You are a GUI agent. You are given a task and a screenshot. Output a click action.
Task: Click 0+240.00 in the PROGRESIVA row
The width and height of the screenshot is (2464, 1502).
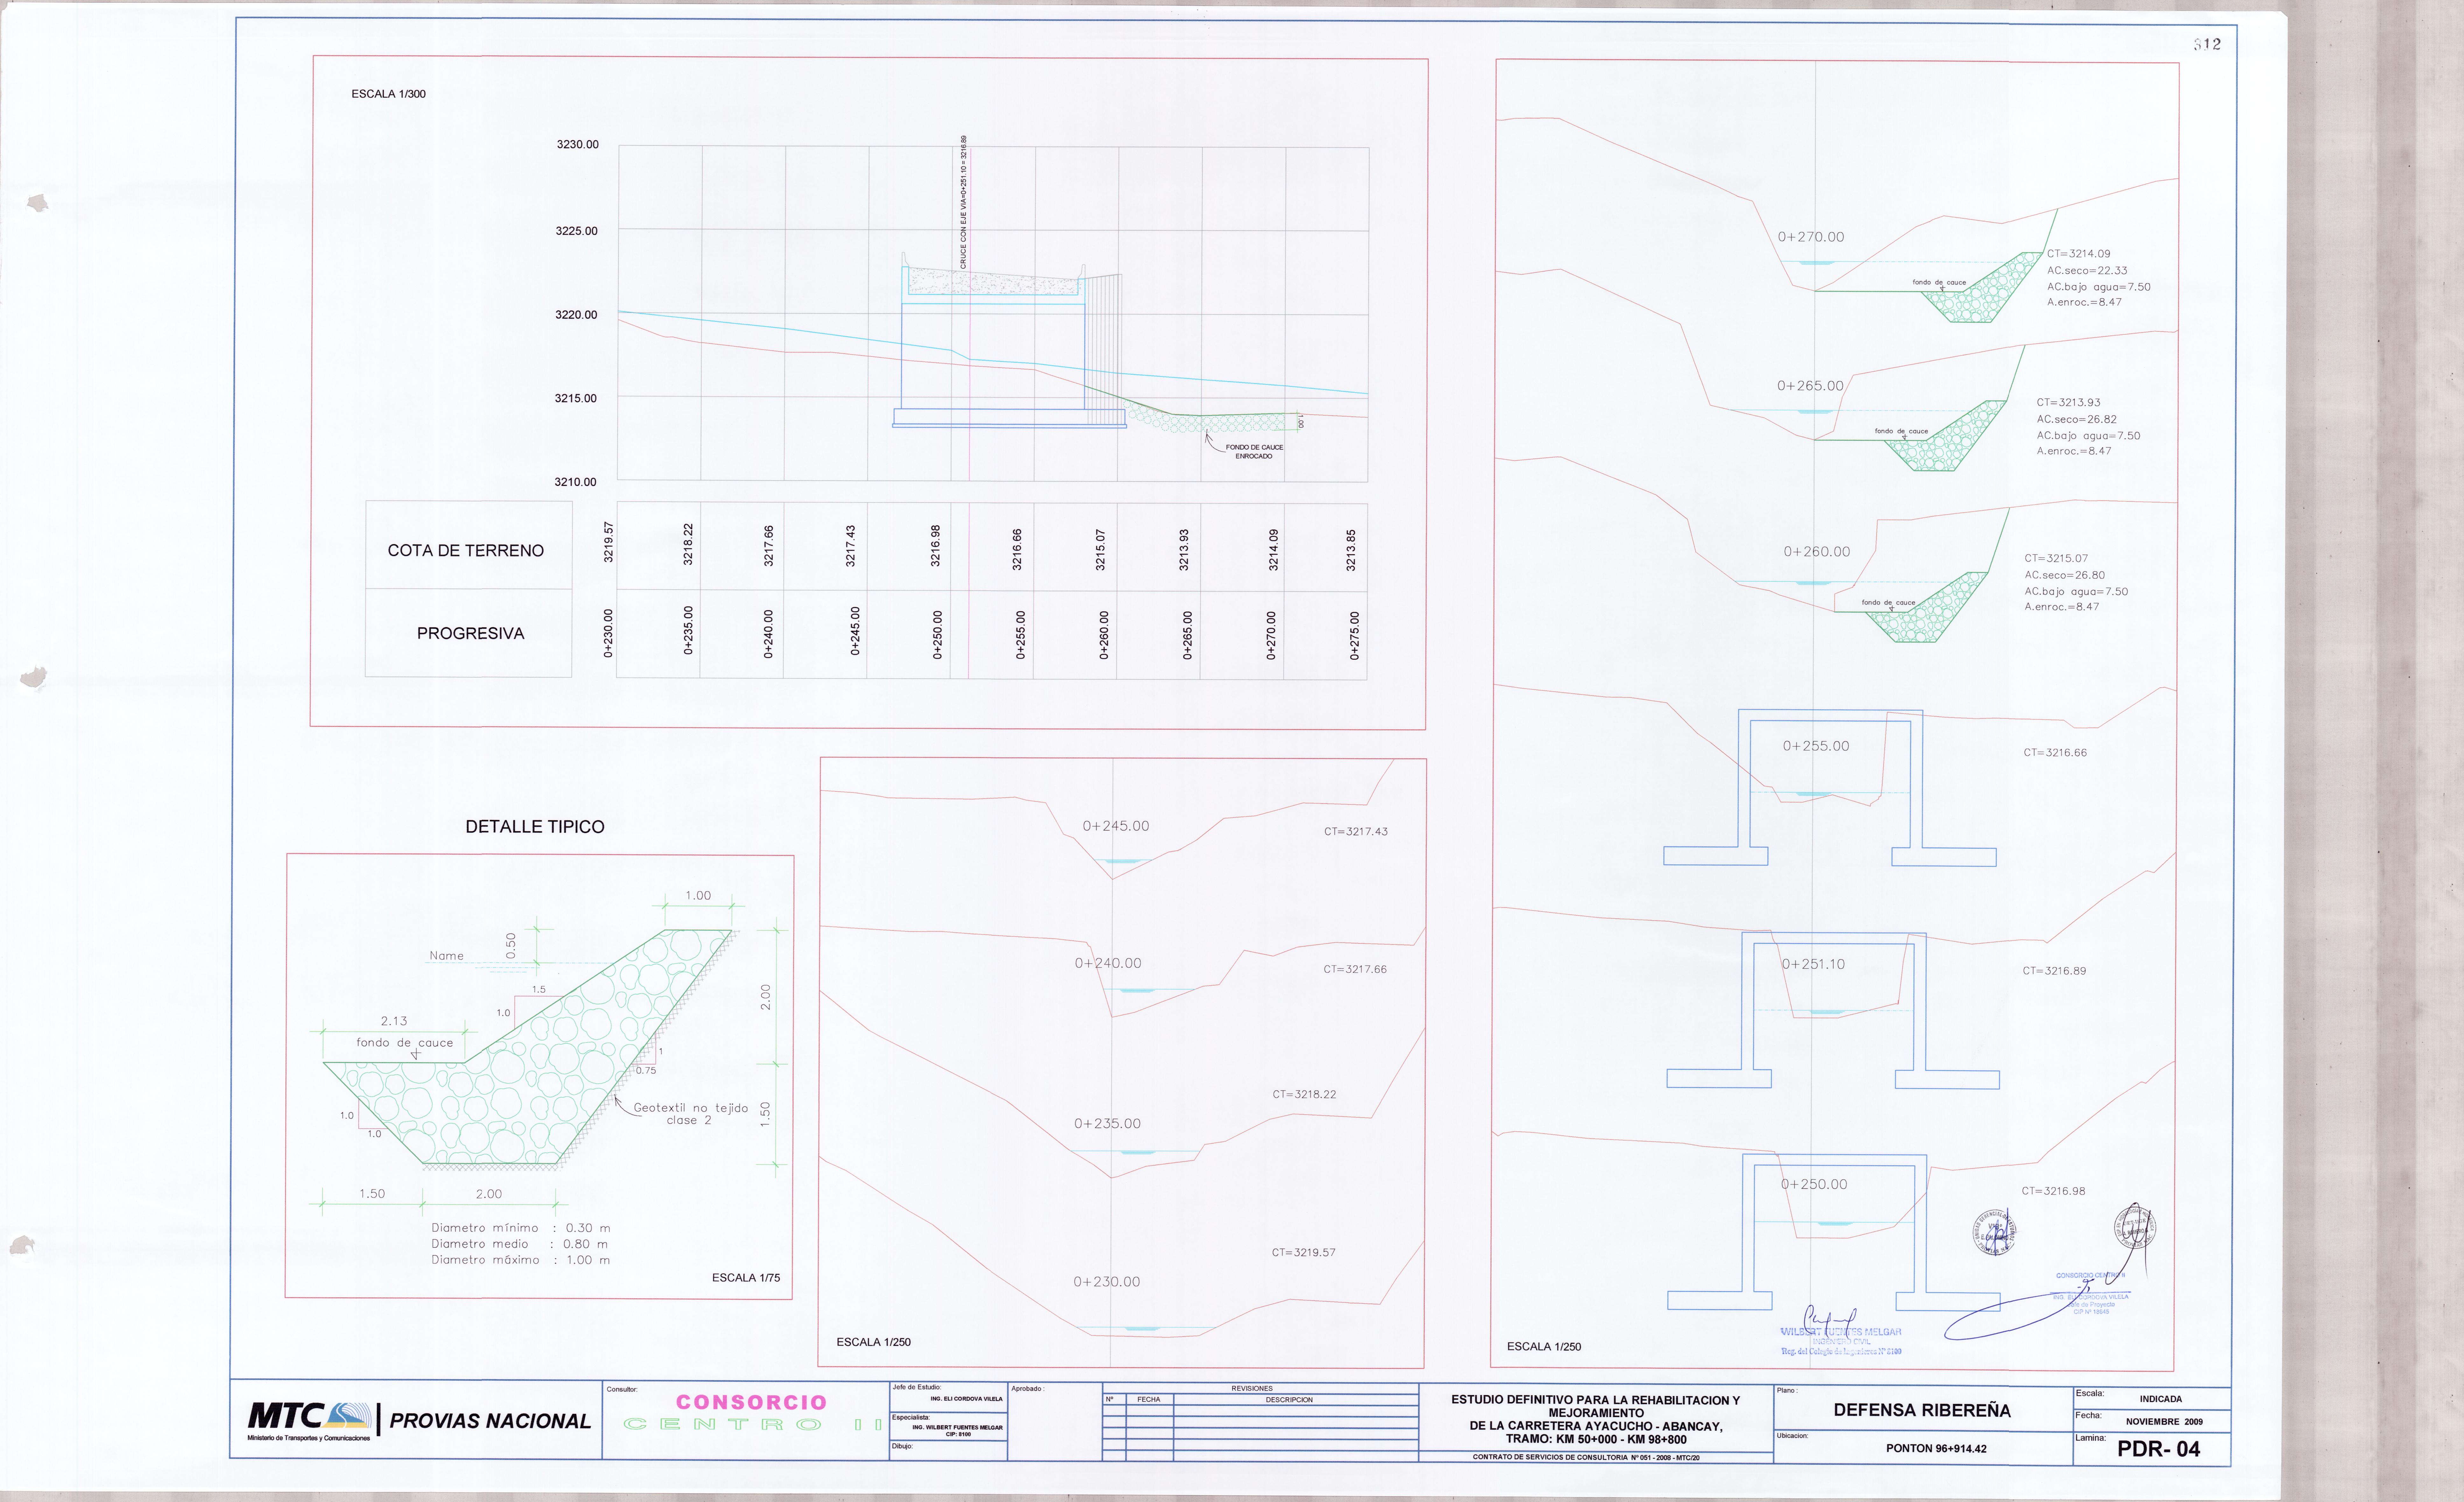pyautogui.click(x=768, y=634)
